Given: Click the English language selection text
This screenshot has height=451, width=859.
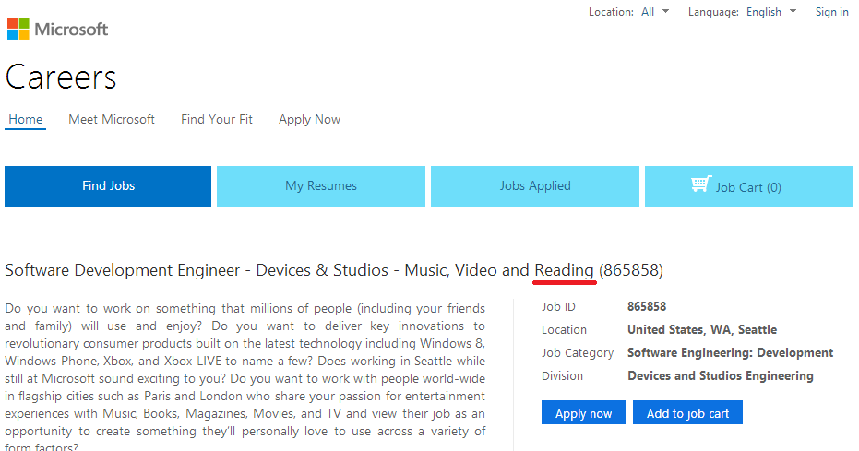Looking at the screenshot, I should [x=764, y=12].
